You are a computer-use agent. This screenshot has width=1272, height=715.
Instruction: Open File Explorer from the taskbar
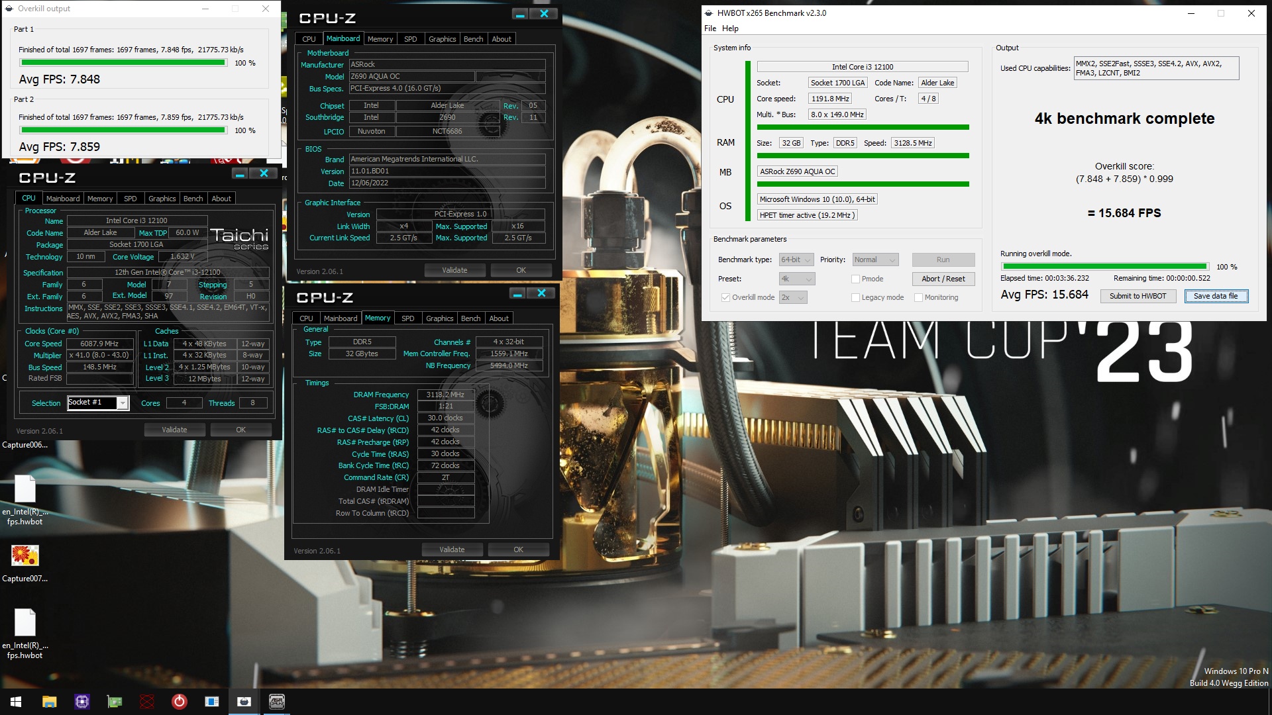49,702
